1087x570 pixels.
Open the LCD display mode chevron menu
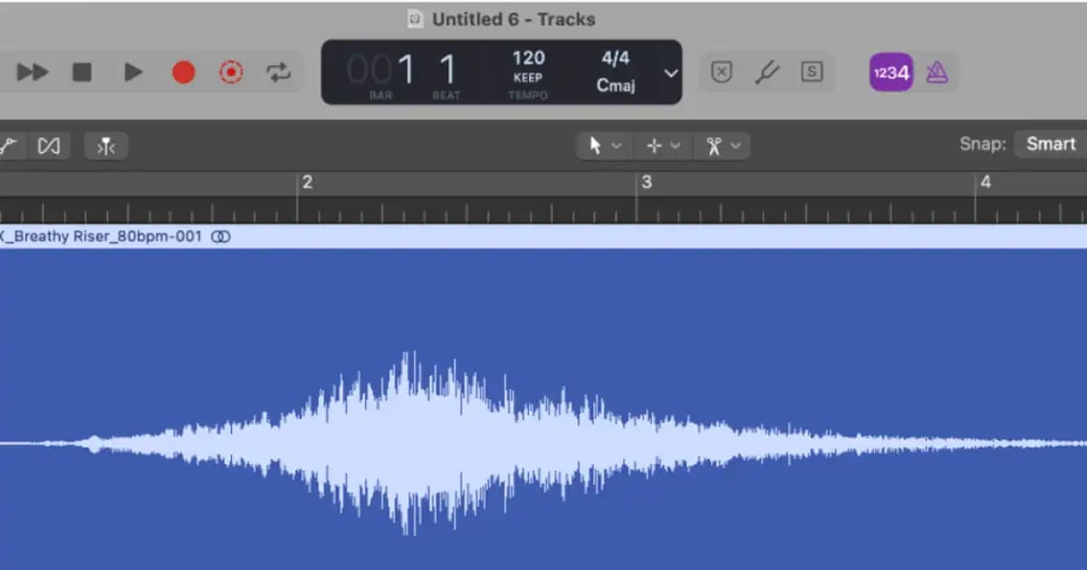671,73
